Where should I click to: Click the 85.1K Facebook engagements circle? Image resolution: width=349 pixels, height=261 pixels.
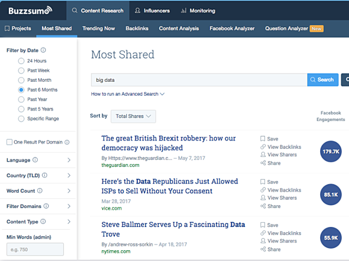coord(331,195)
